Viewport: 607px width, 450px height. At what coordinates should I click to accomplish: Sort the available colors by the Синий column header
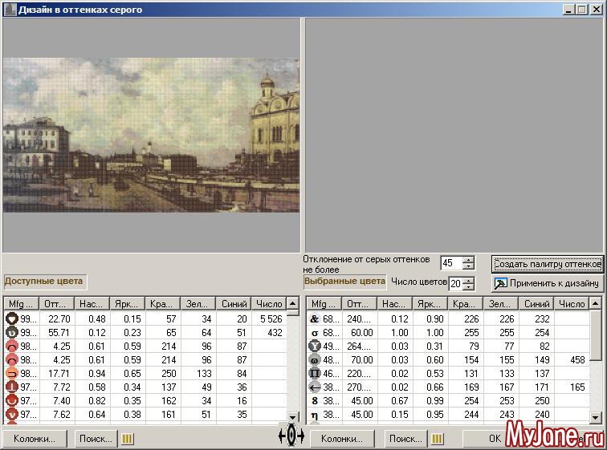235,304
